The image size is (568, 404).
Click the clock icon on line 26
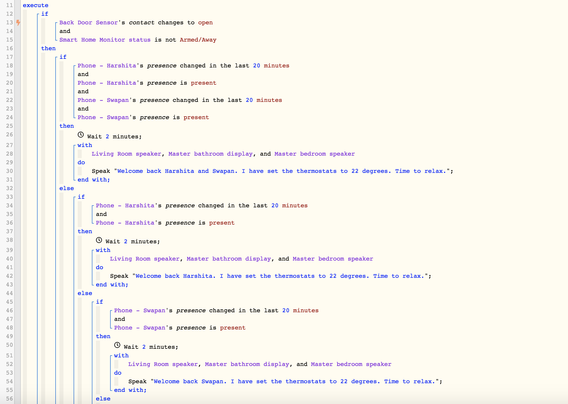click(x=81, y=135)
